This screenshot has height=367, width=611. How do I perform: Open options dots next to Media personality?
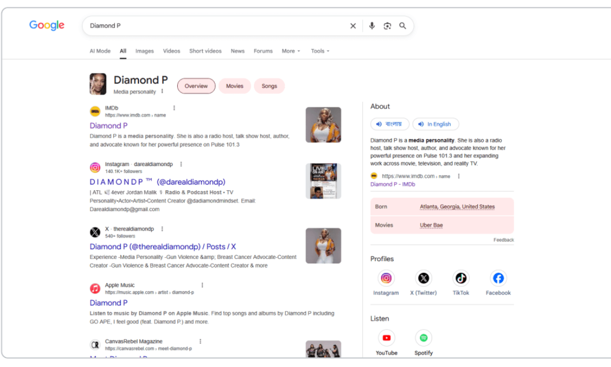(x=162, y=91)
